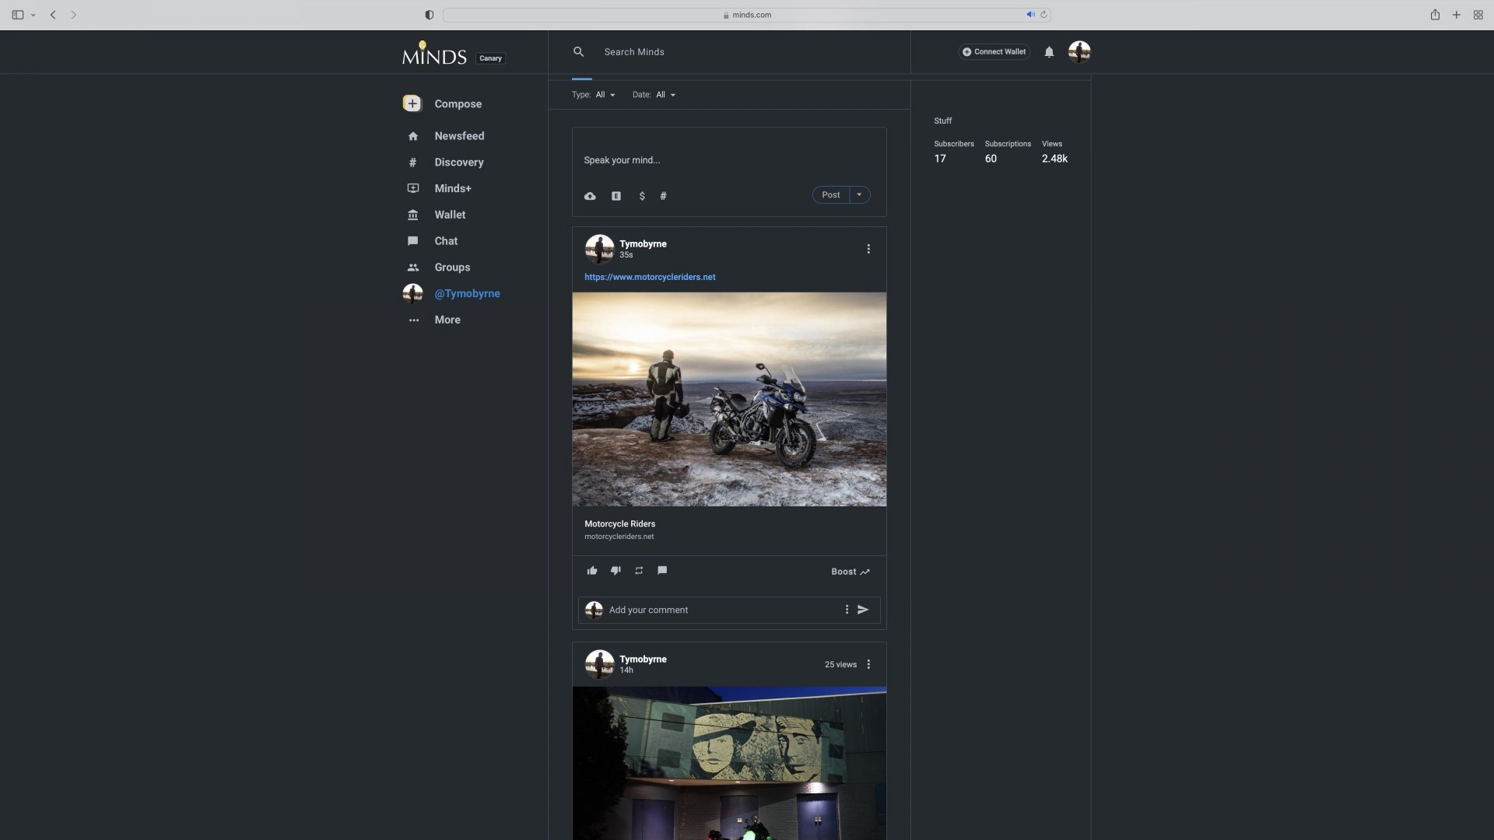Open the Post button dropdown arrow

[x=859, y=195]
